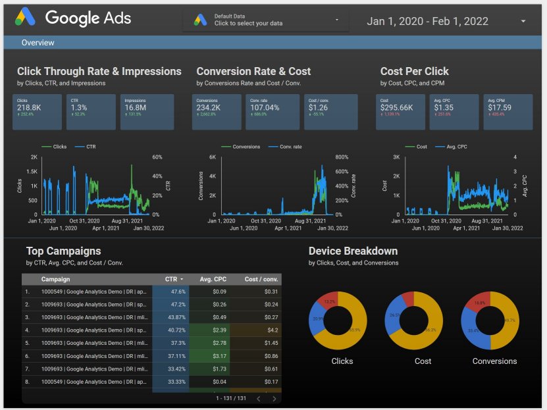Select campaign row 1 starting with 1000549

point(151,292)
